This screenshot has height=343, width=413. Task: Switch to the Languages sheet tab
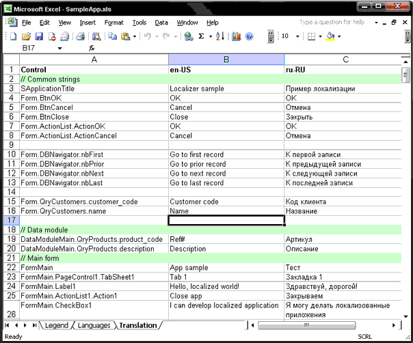click(94, 325)
